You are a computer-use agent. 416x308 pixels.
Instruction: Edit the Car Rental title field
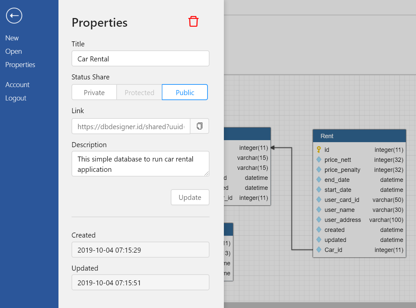click(140, 58)
